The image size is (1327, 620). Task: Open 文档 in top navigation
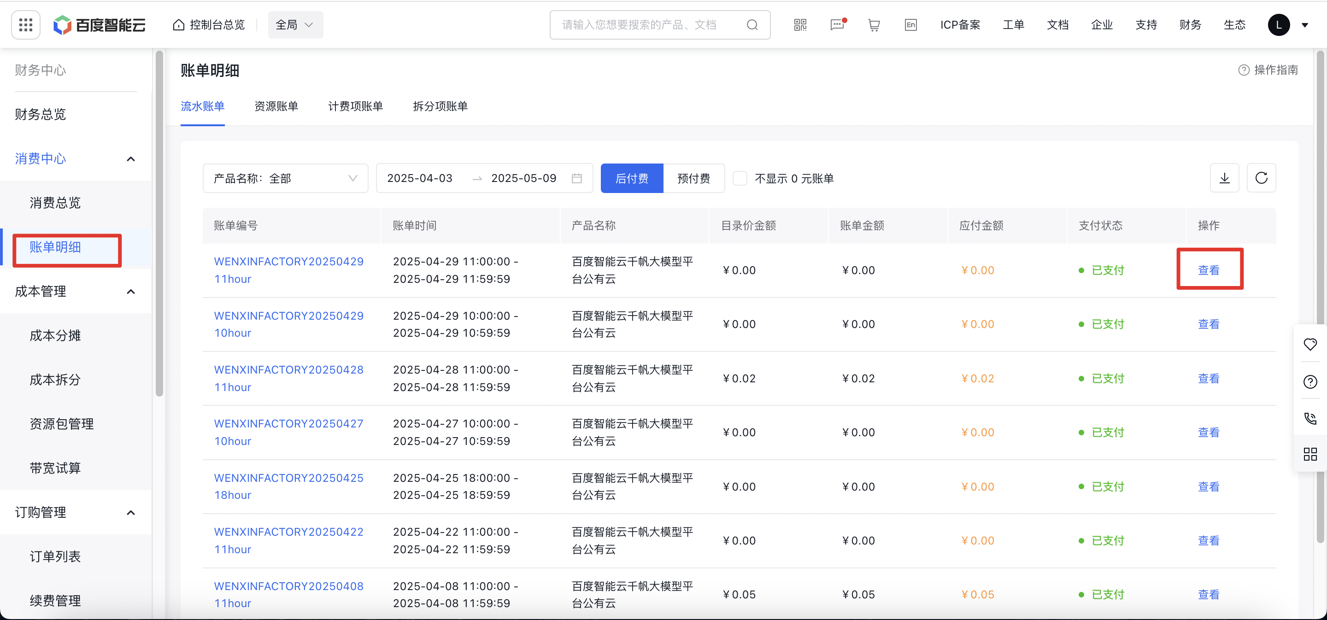1057,25
